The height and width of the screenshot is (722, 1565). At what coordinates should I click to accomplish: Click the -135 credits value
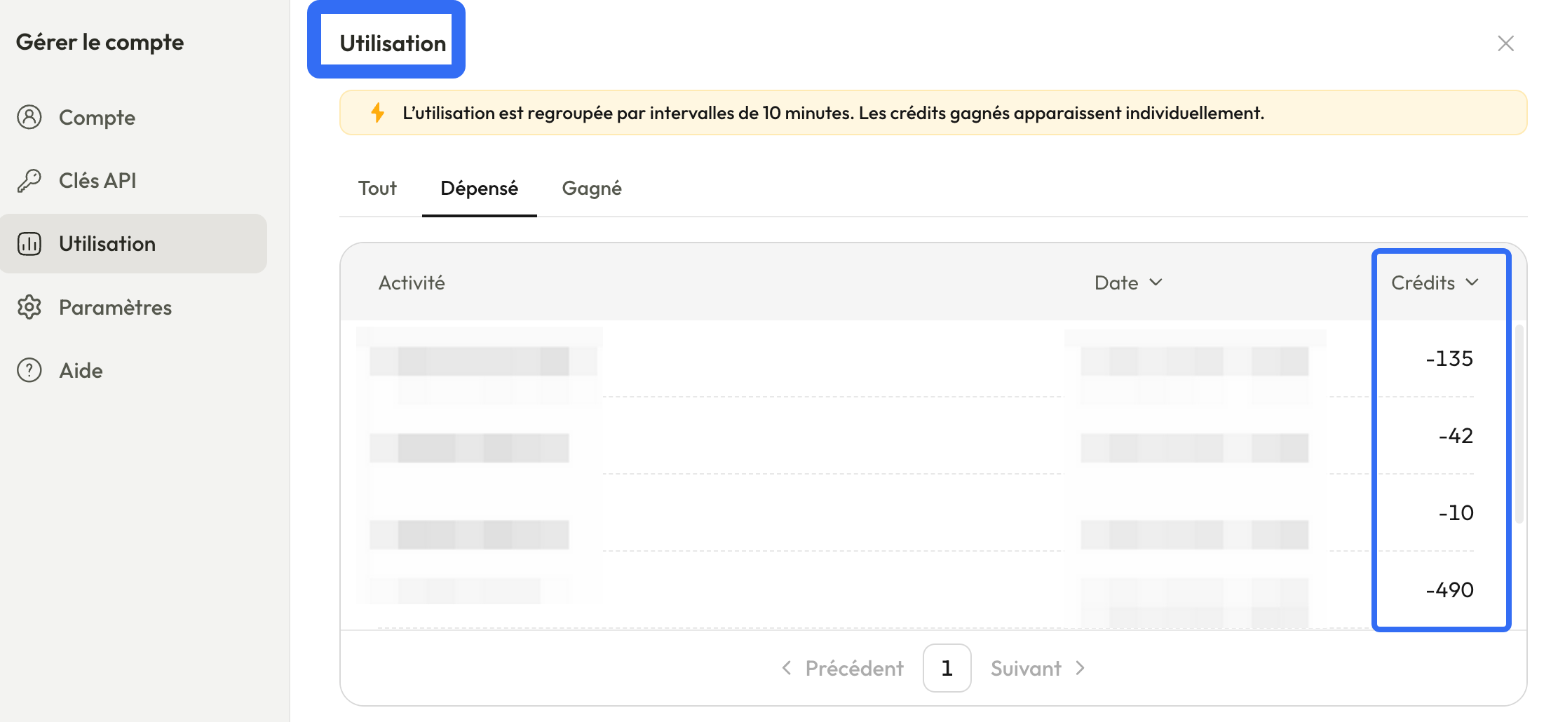click(1449, 358)
